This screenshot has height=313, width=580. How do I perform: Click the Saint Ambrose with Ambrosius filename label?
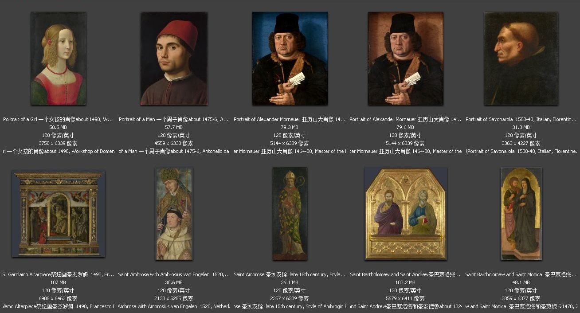point(174,274)
